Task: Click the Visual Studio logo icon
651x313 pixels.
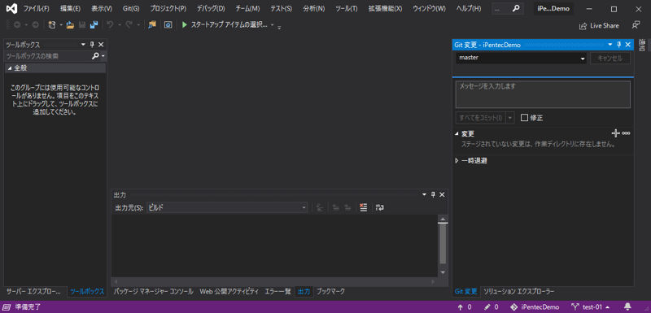Action: pos(11,8)
